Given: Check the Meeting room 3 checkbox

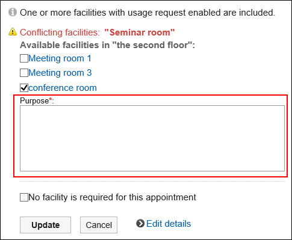Looking at the screenshot, I should coord(24,73).
